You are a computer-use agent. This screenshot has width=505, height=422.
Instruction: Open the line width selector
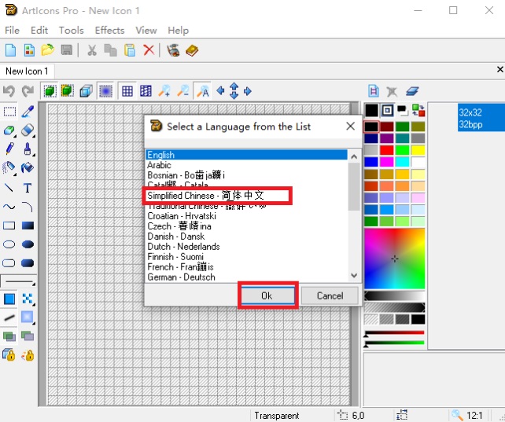click(18, 282)
